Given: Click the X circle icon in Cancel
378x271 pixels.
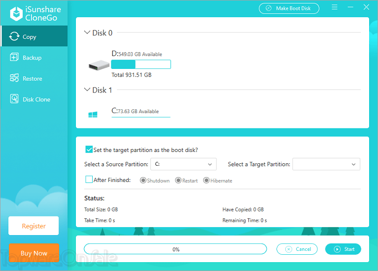Looking at the screenshot, I should pyautogui.click(x=289, y=249).
